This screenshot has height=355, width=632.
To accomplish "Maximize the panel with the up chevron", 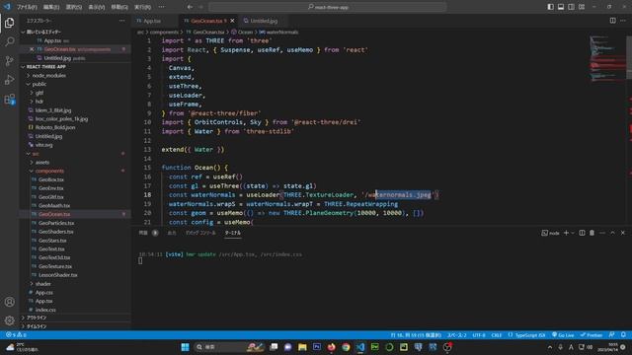I will pyautogui.click(x=612, y=233).
